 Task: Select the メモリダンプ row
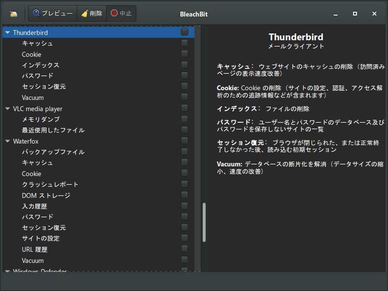[98, 119]
